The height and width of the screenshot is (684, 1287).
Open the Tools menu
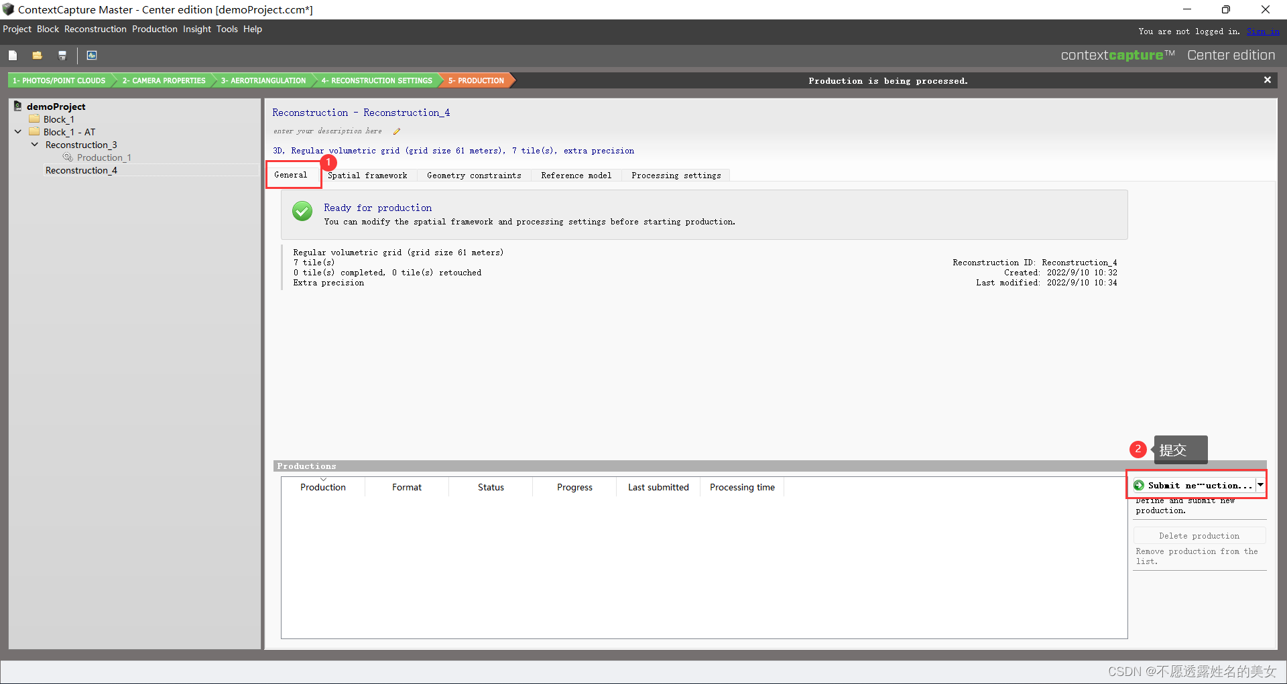coord(227,29)
